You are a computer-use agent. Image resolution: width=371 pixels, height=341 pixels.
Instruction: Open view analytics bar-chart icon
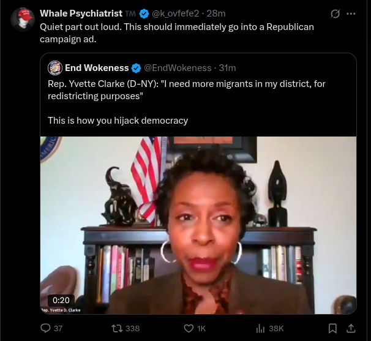(260, 328)
